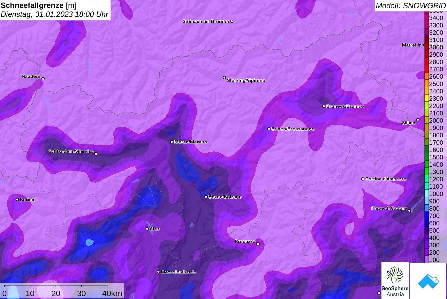Click the Cortina d'Ampezzo marker

point(363,179)
